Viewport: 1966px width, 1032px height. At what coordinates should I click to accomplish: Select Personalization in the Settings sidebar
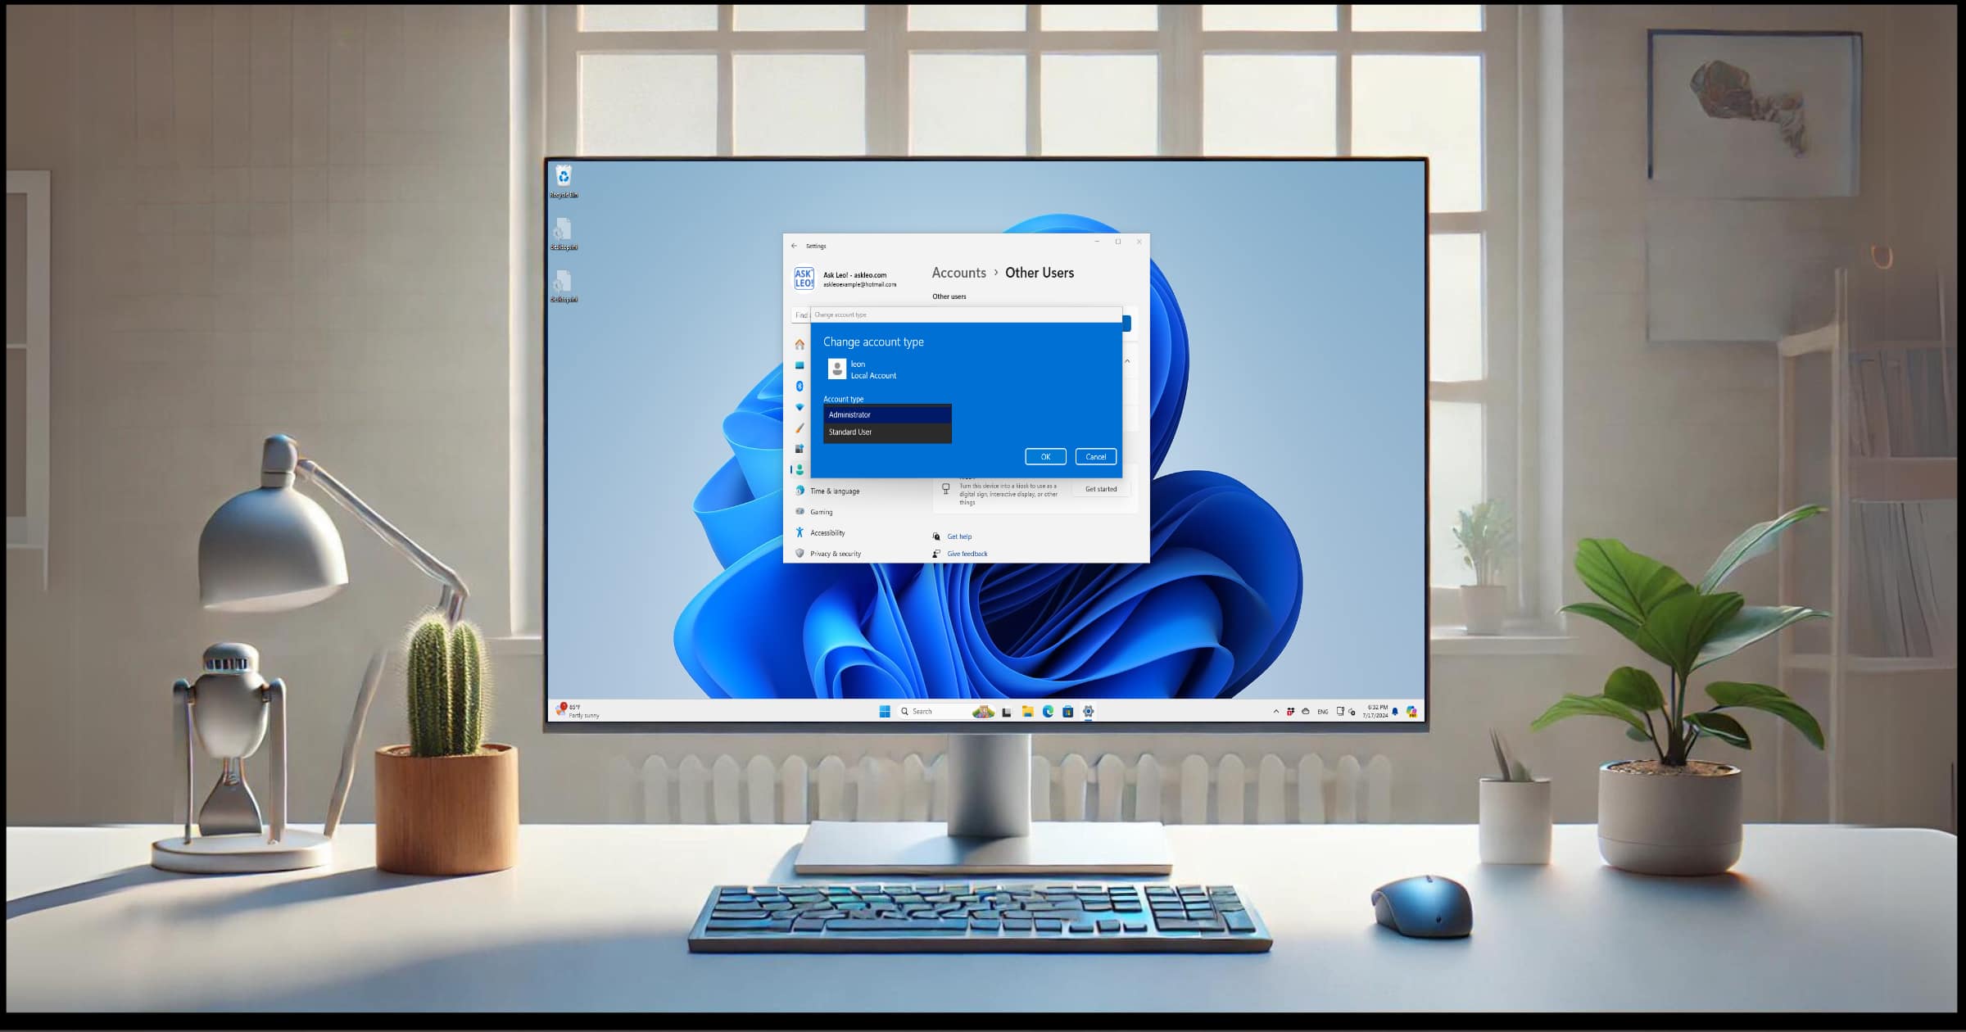pyautogui.click(x=800, y=428)
